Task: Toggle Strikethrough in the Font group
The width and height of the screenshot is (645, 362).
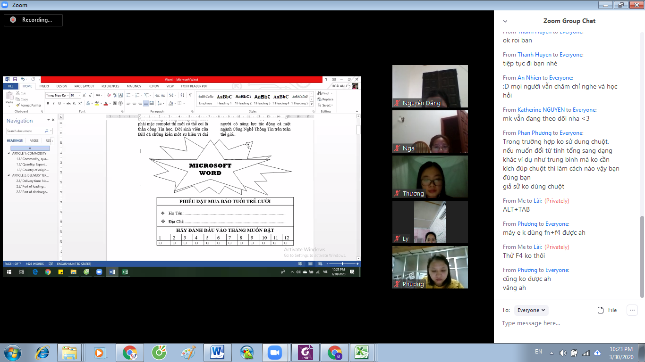Action: pyautogui.click(x=68, y=103)
